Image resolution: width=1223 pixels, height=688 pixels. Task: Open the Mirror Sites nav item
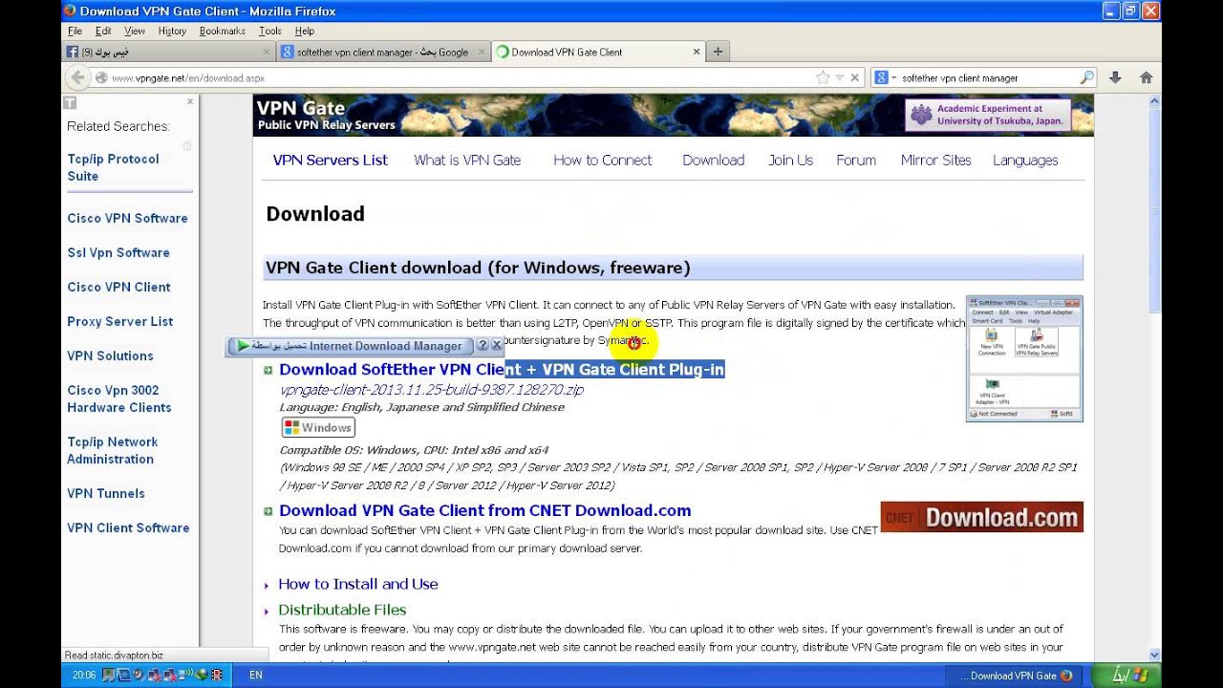click(936, 161)
